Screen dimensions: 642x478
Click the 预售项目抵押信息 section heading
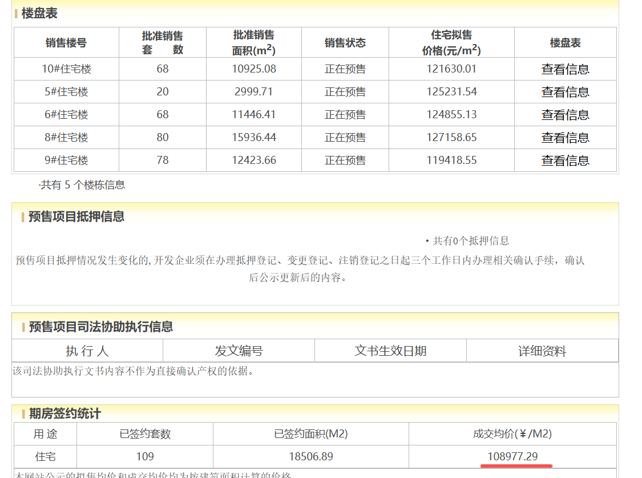tap(76, 216)
